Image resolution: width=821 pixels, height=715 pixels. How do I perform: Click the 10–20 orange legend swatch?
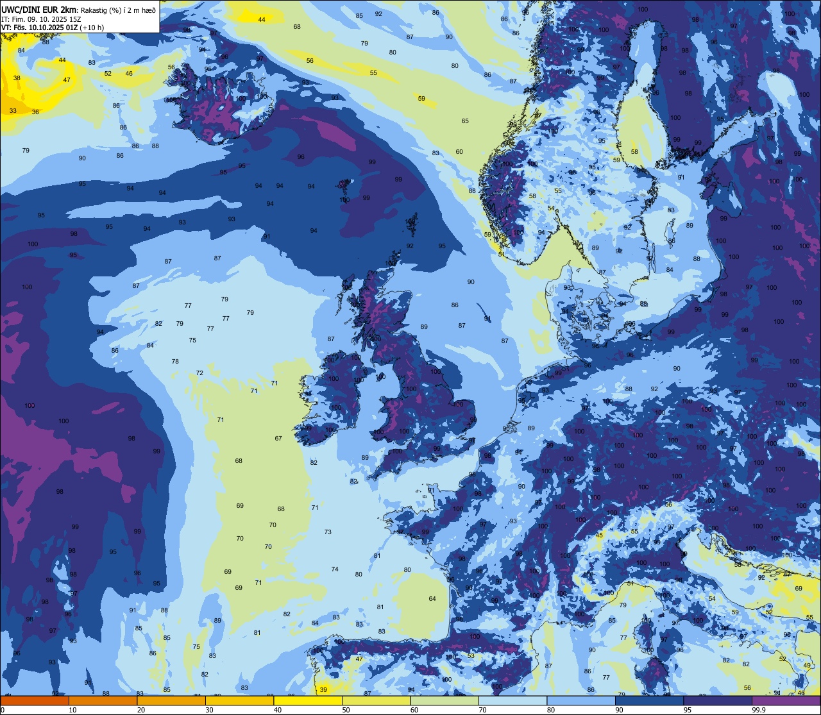(x=103, y=700)
